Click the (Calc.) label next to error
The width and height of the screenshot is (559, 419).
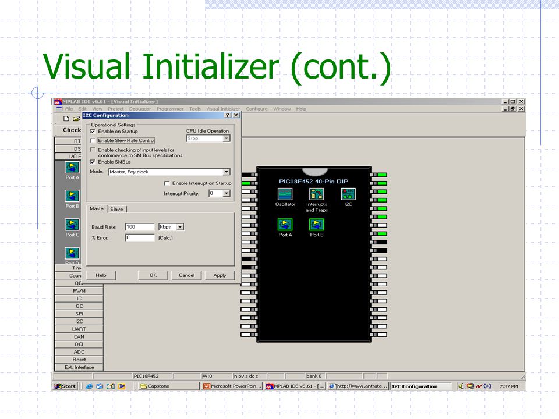pyautogui.click(x=165, y=237)
